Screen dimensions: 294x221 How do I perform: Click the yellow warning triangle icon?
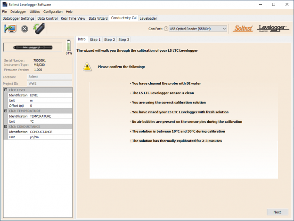88,67
